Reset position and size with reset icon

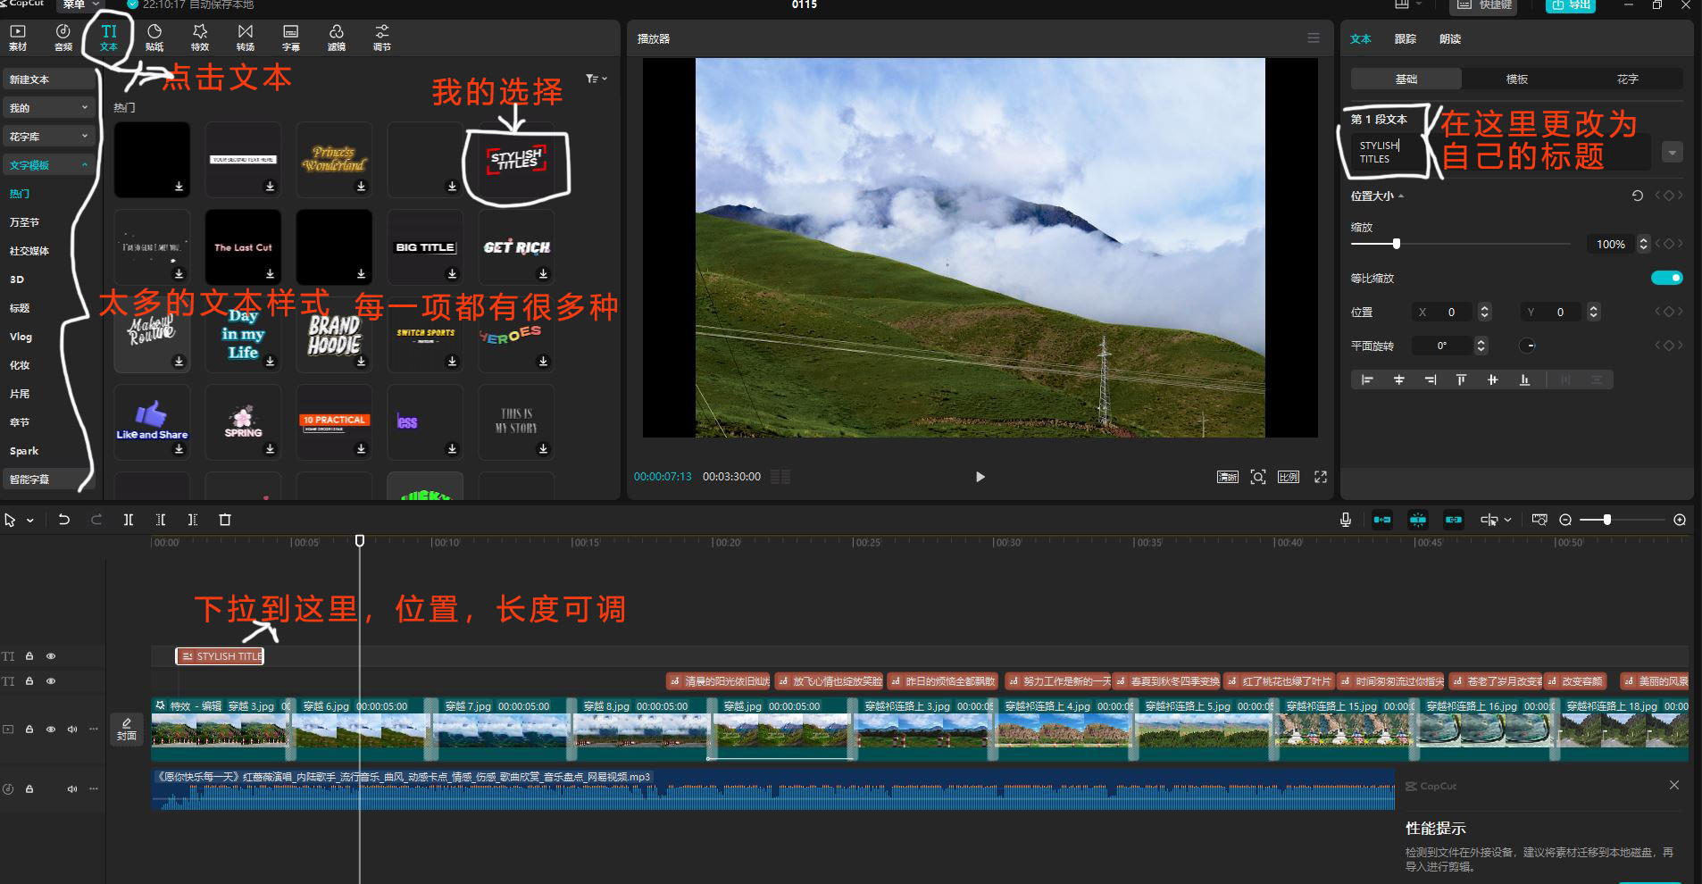pos(1638,196)
